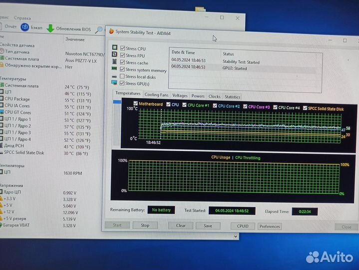Uncheck CPU Core #1 in graph legend
The width and height of the screenshot is (359, 270).
point(184,104)
